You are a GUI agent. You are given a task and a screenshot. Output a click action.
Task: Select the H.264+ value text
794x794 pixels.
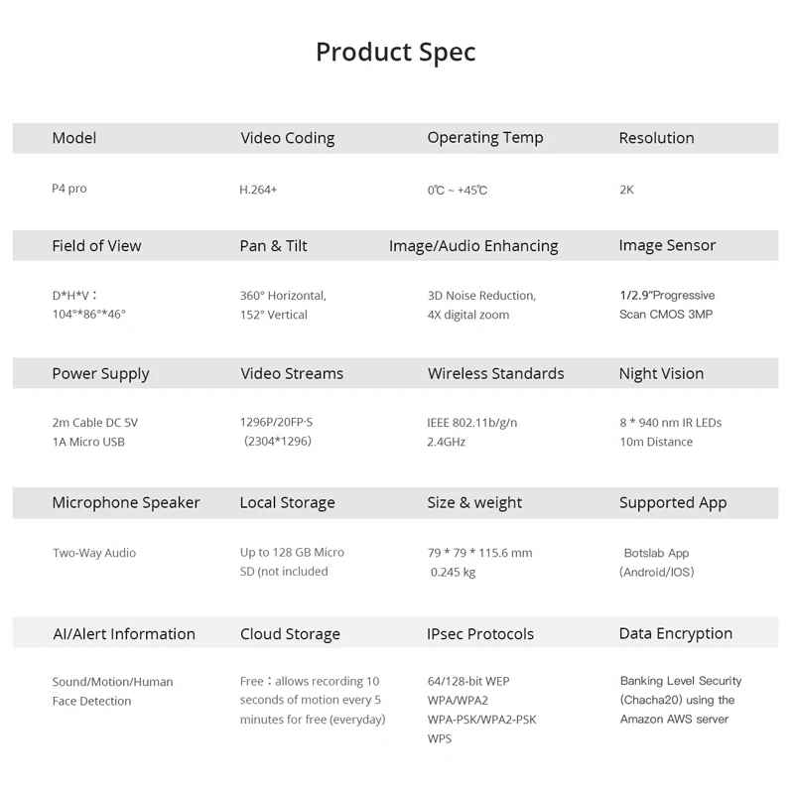(258, 190)
